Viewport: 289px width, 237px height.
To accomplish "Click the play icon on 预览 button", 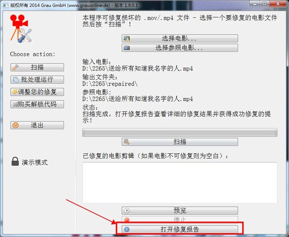I will [x=127, y=210].
